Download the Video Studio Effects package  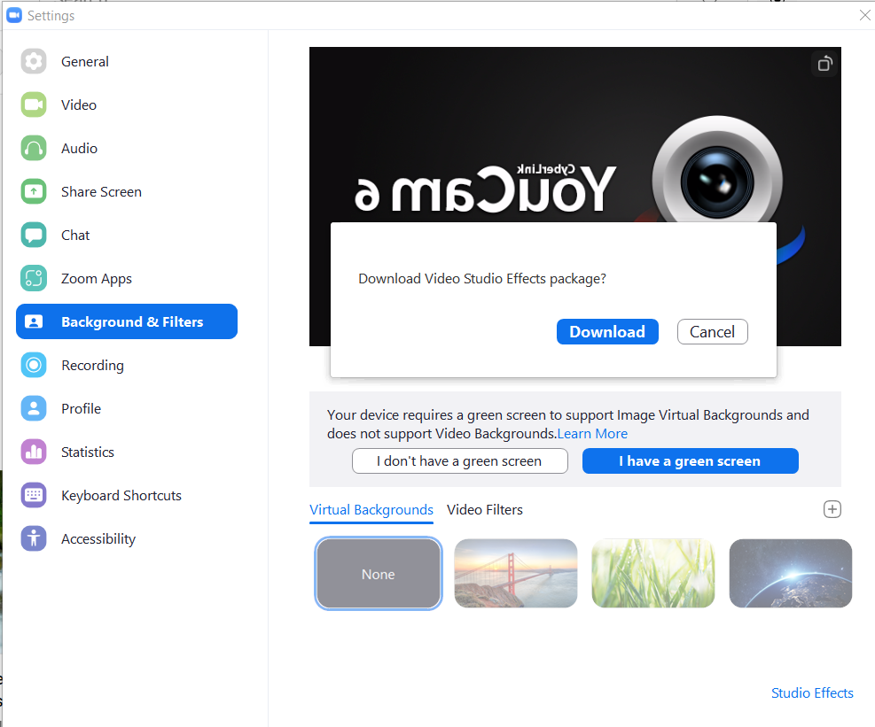607,331
